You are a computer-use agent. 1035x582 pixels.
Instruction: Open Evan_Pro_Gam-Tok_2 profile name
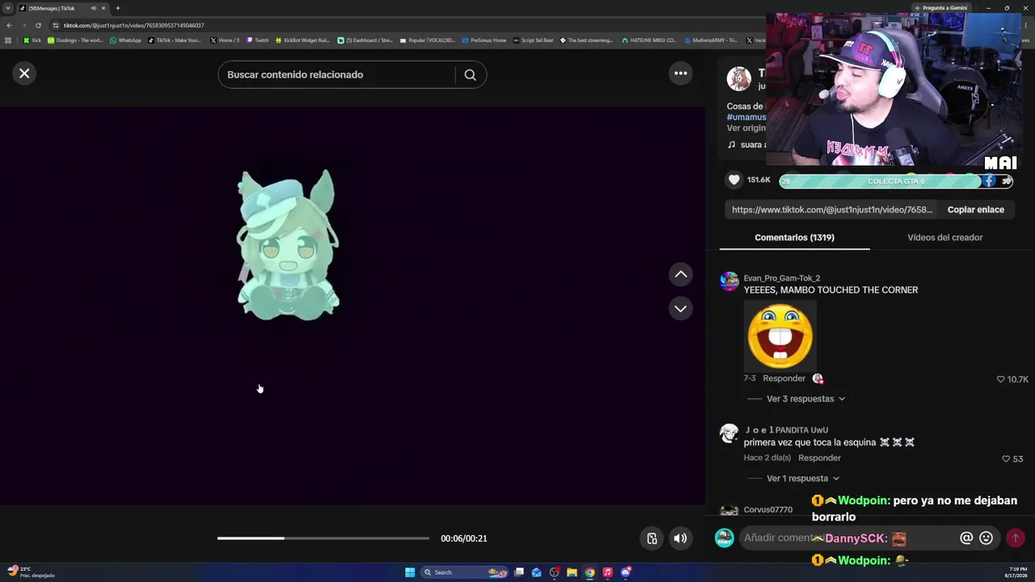[x=782, y=278]
